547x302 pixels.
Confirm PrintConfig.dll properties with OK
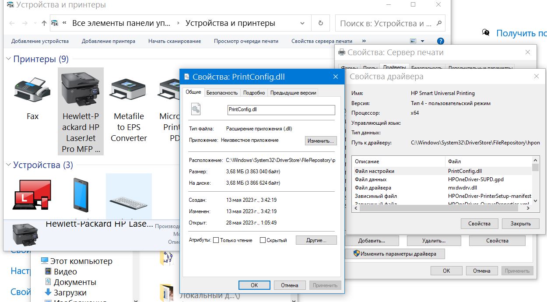(254, 285)
